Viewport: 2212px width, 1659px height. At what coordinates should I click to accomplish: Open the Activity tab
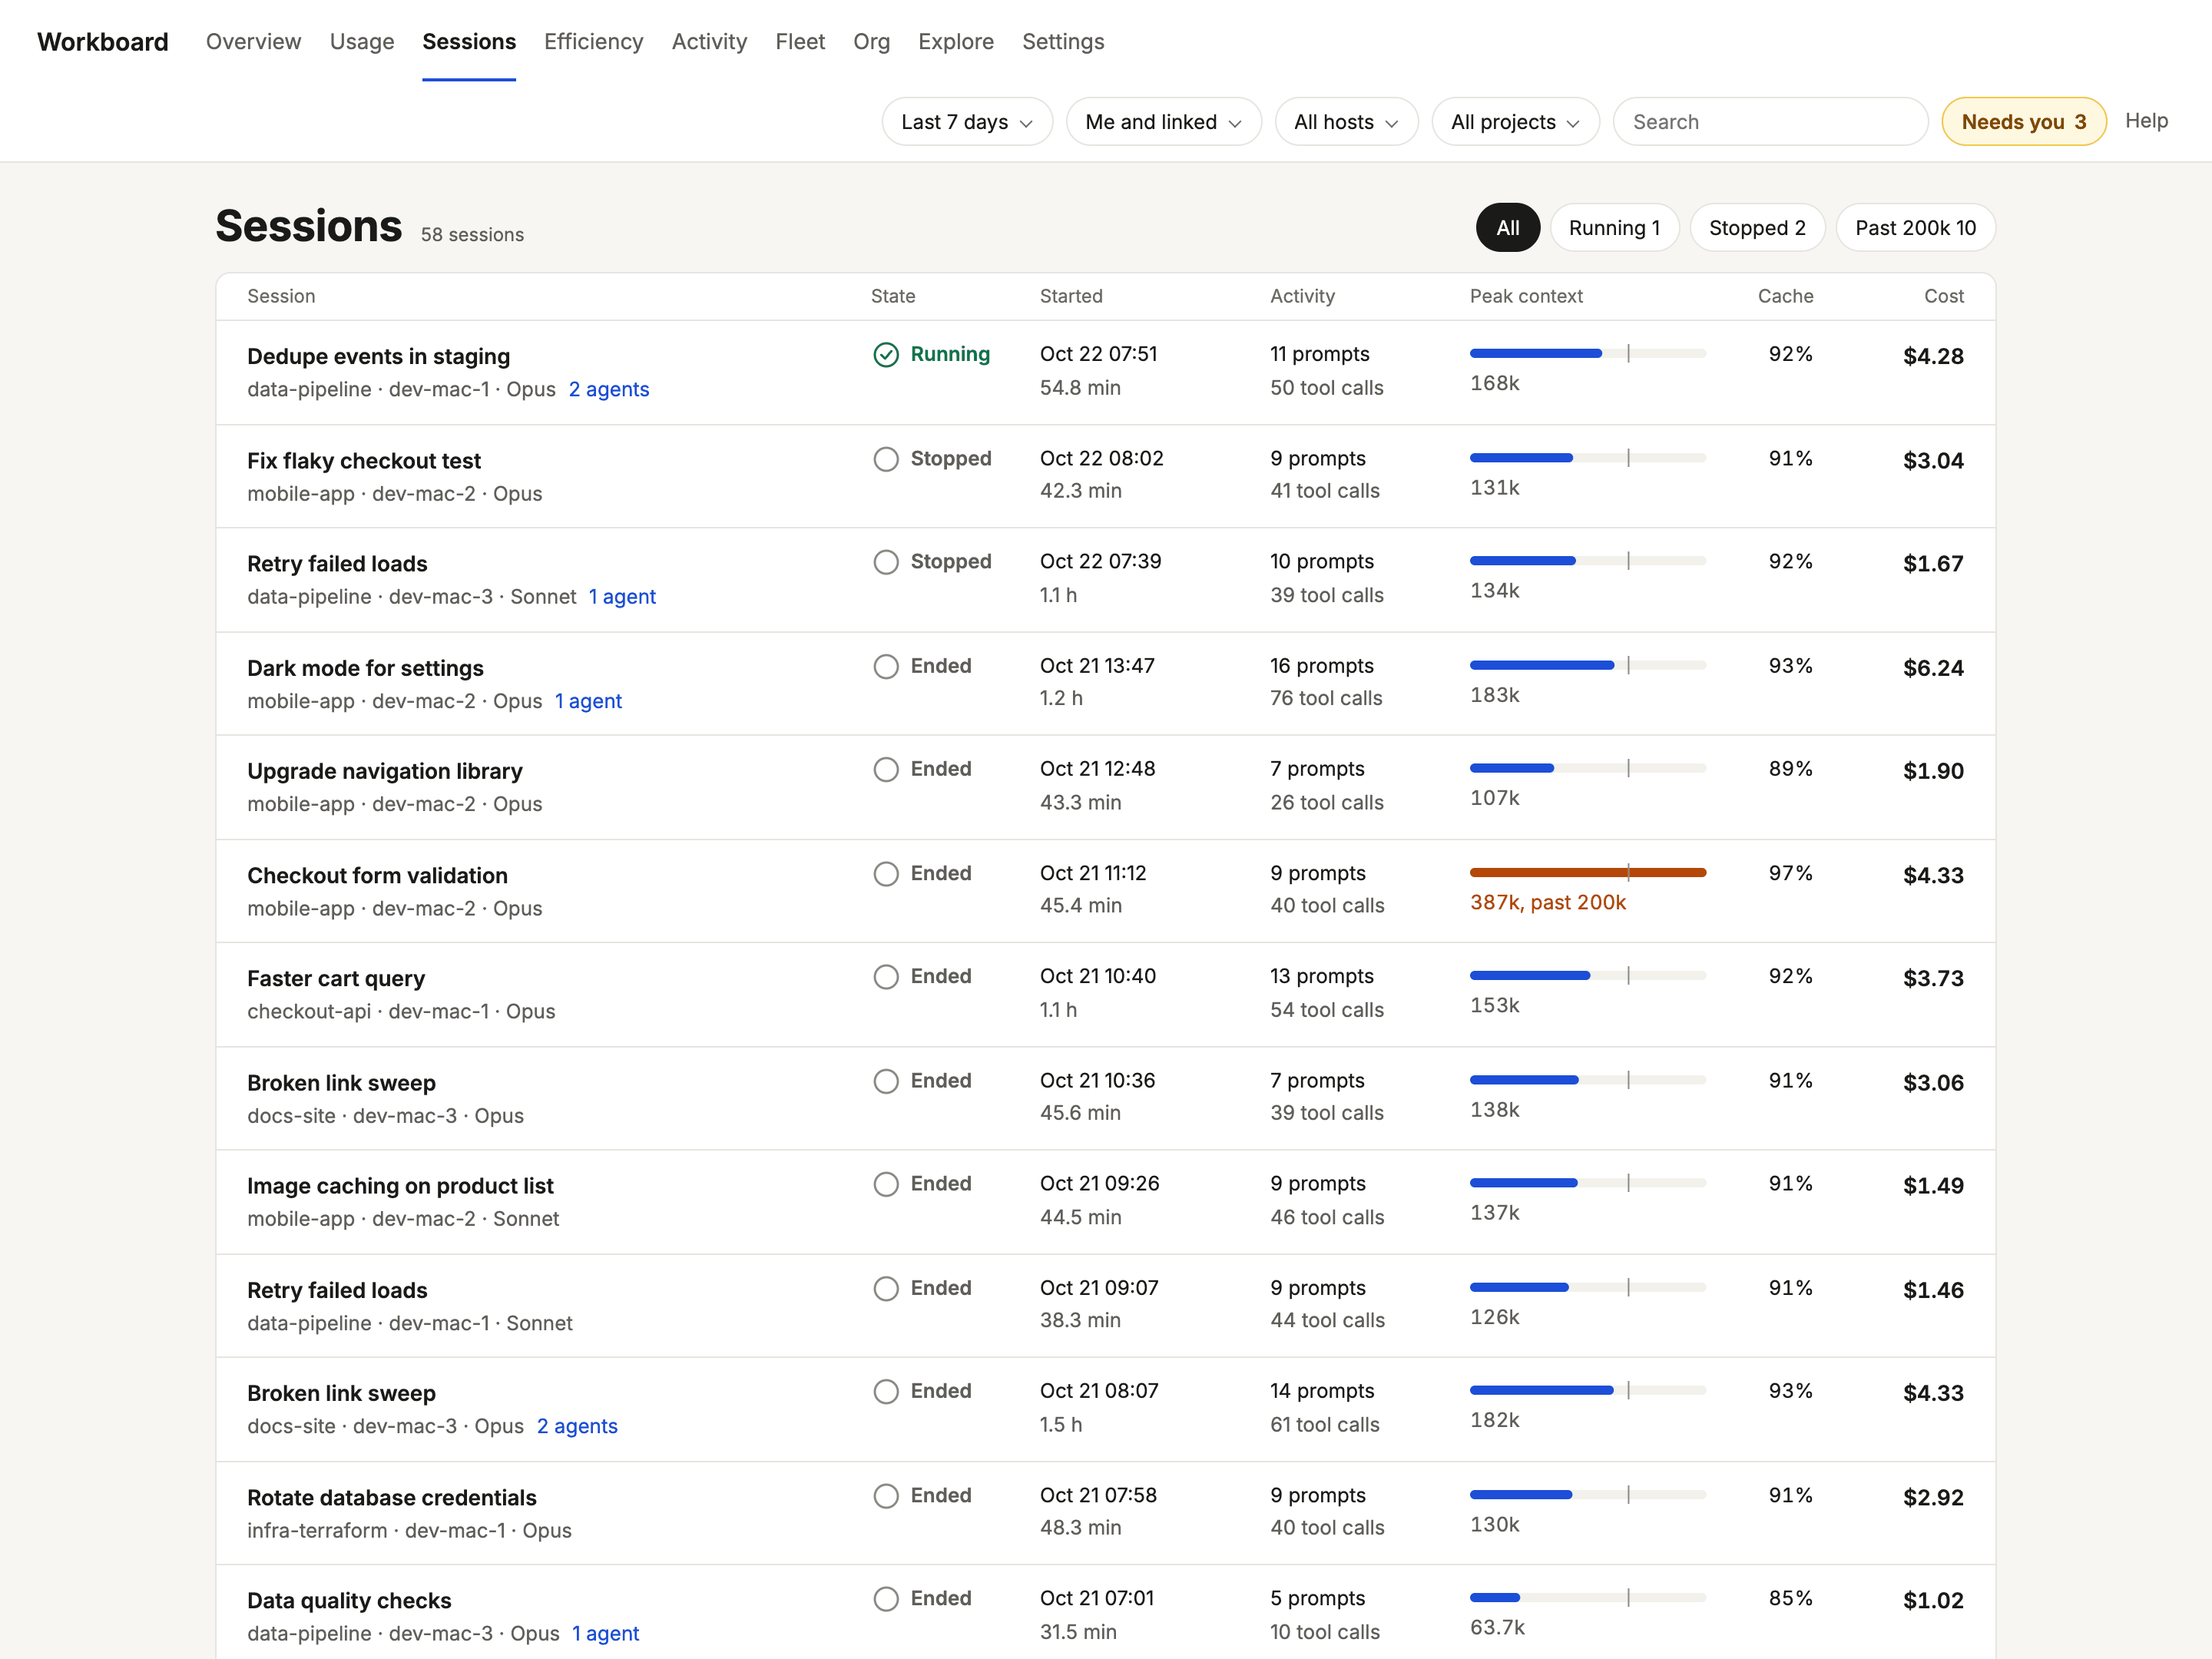(709, 42)
